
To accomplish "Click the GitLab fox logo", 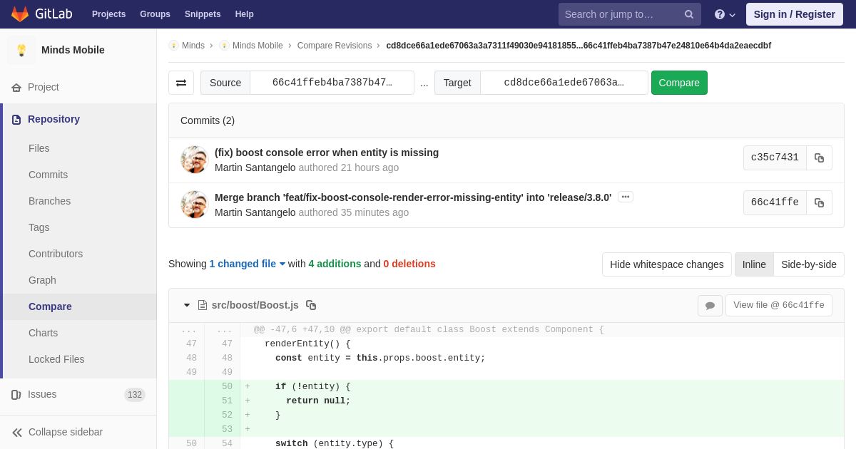I will tap(20, 14).
